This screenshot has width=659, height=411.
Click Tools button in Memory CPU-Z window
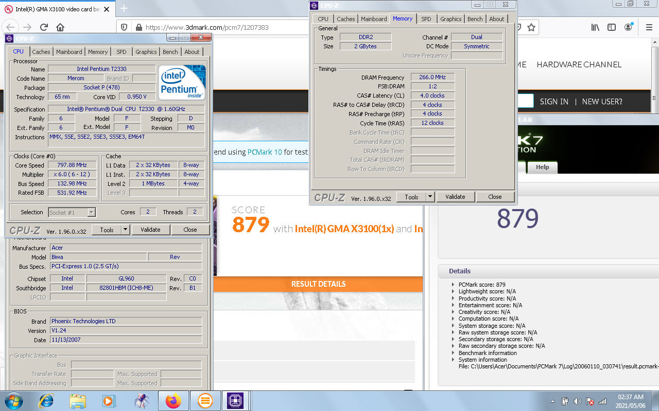pyautogui.click(x=412, y=197)
